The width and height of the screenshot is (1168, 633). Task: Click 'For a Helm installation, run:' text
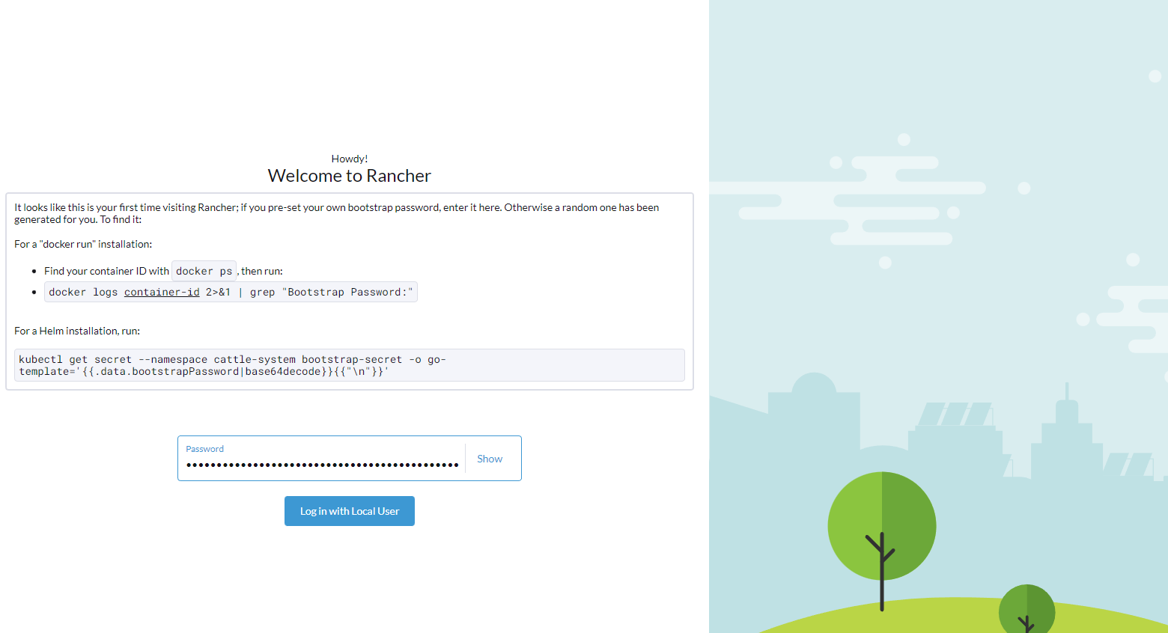click(x=77, y=331)
